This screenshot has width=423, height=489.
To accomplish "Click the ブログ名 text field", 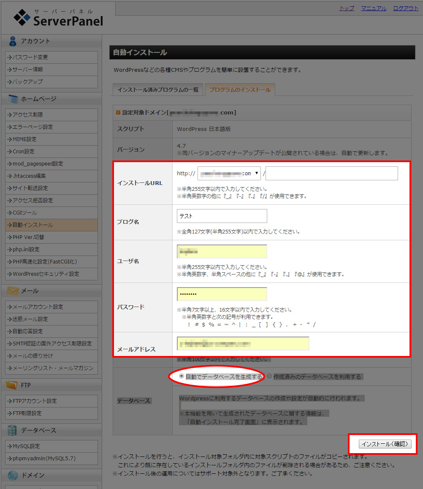I will click(x=222, y=216).
